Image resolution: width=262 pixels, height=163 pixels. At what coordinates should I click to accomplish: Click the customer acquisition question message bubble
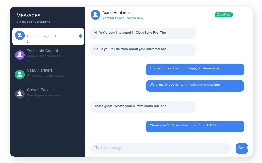(x=143, y=50)
